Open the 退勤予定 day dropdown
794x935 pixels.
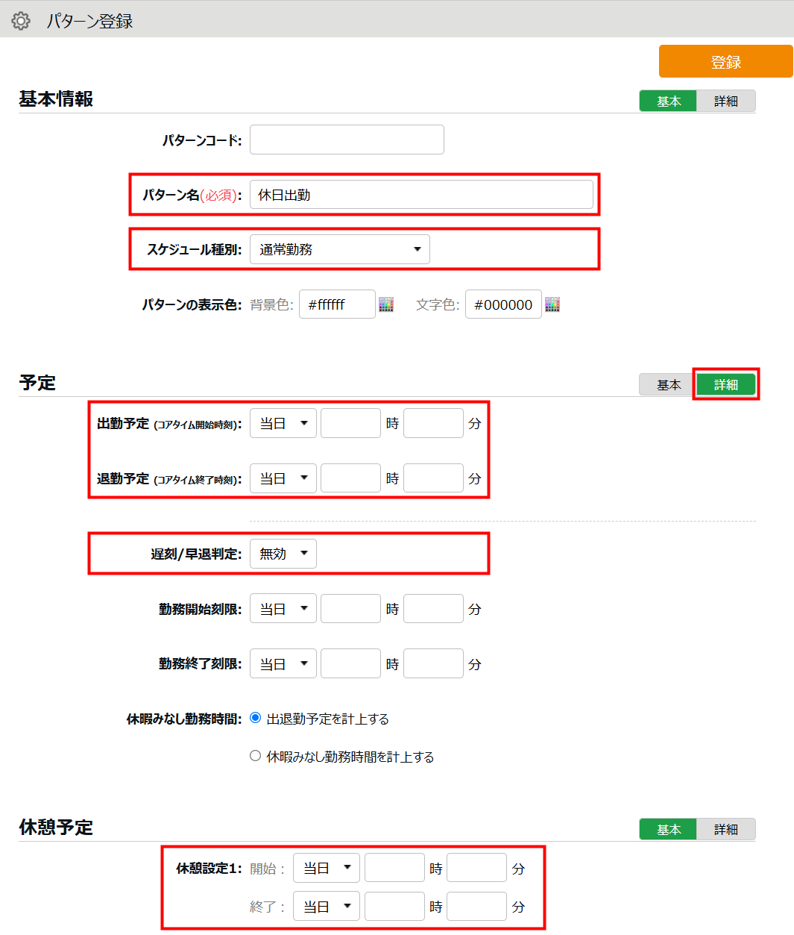click(283, 478)
